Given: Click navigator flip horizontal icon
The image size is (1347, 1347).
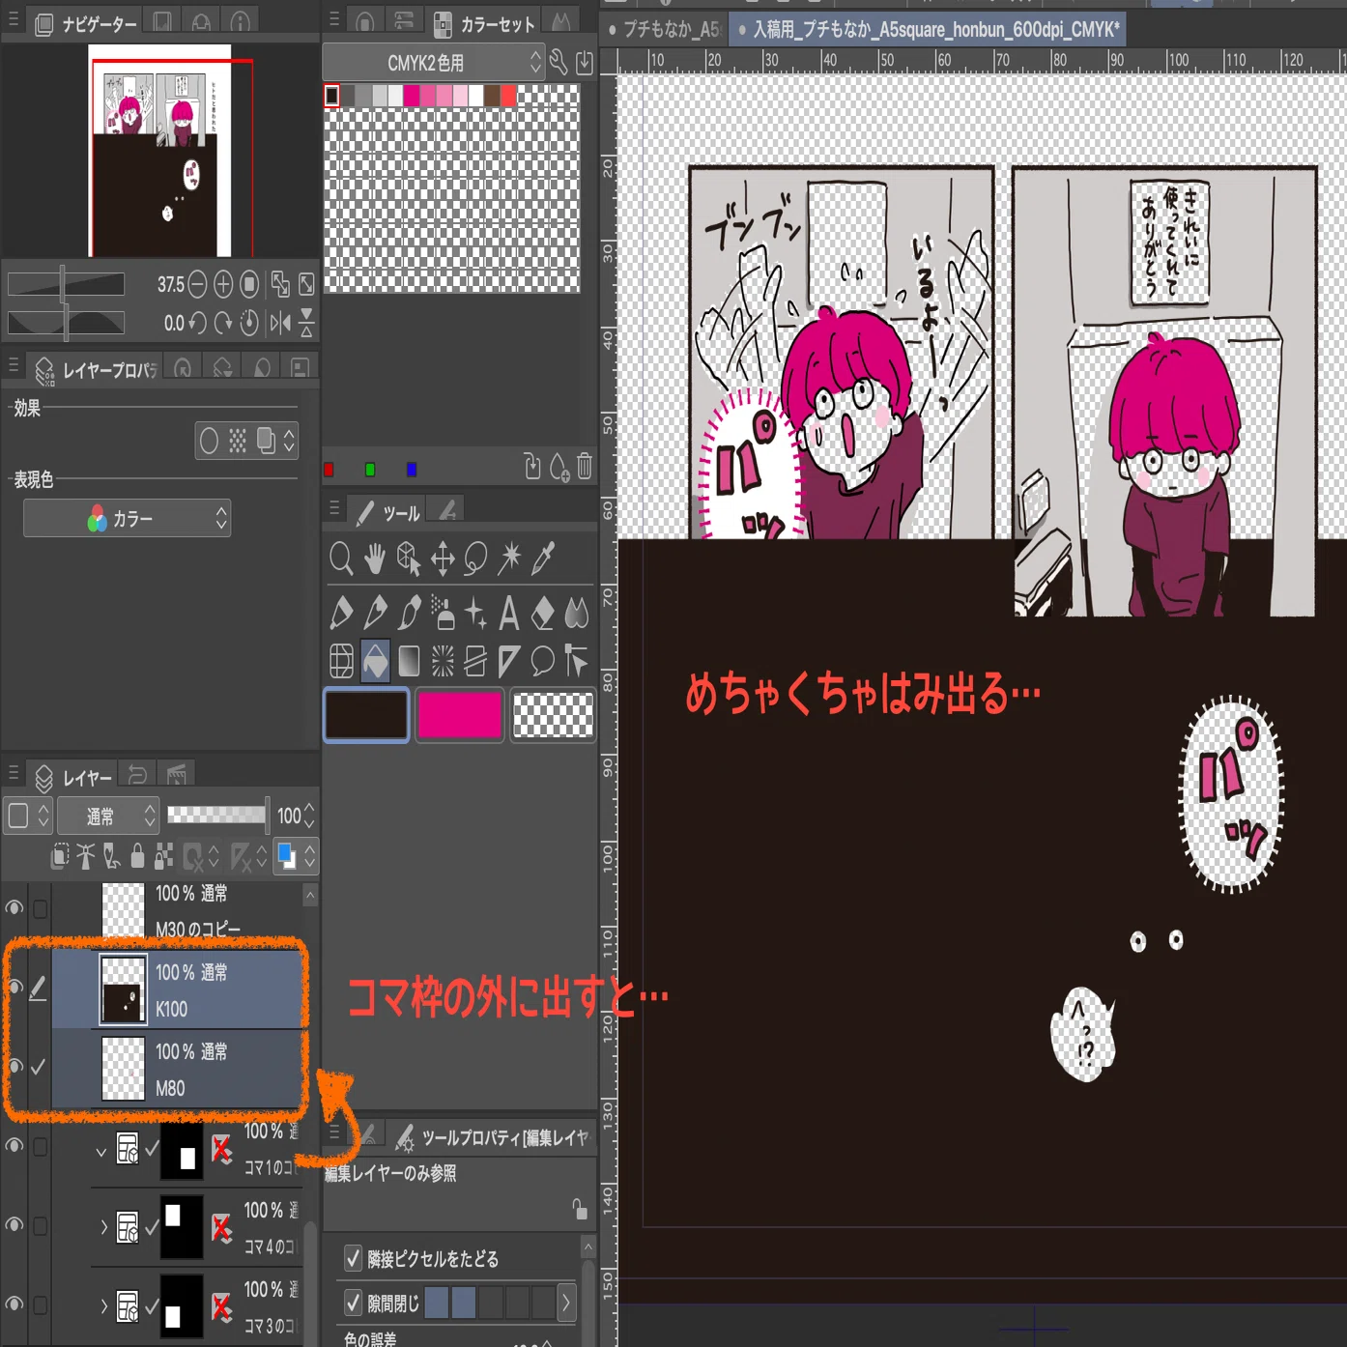Looking at the screenshot, I should (x=280, y=323).
